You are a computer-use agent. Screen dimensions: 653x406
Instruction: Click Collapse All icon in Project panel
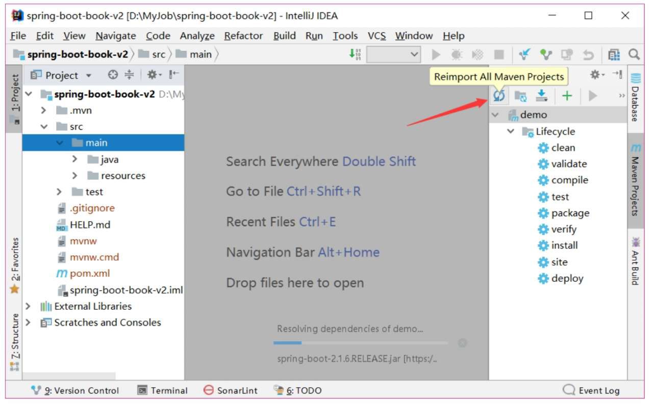[129, 75]
